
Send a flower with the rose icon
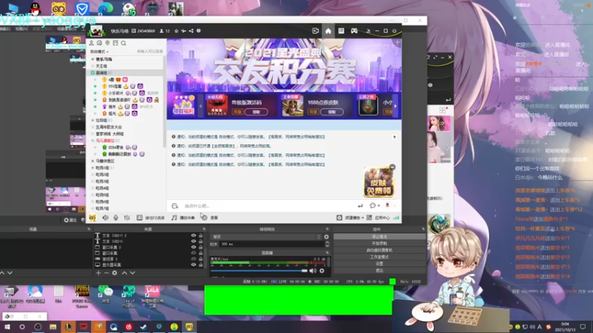(x=387, y=206)
